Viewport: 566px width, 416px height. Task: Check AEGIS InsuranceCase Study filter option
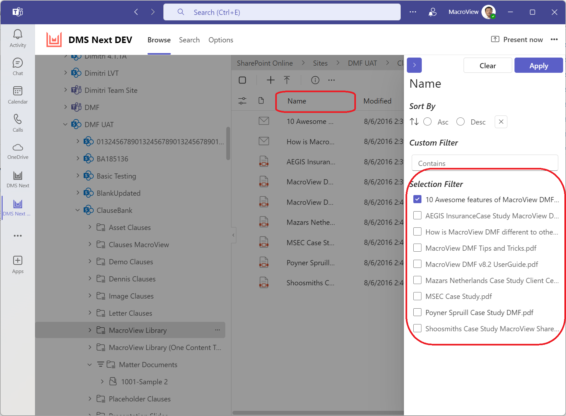pyautogui.click(x=418, y=215)
